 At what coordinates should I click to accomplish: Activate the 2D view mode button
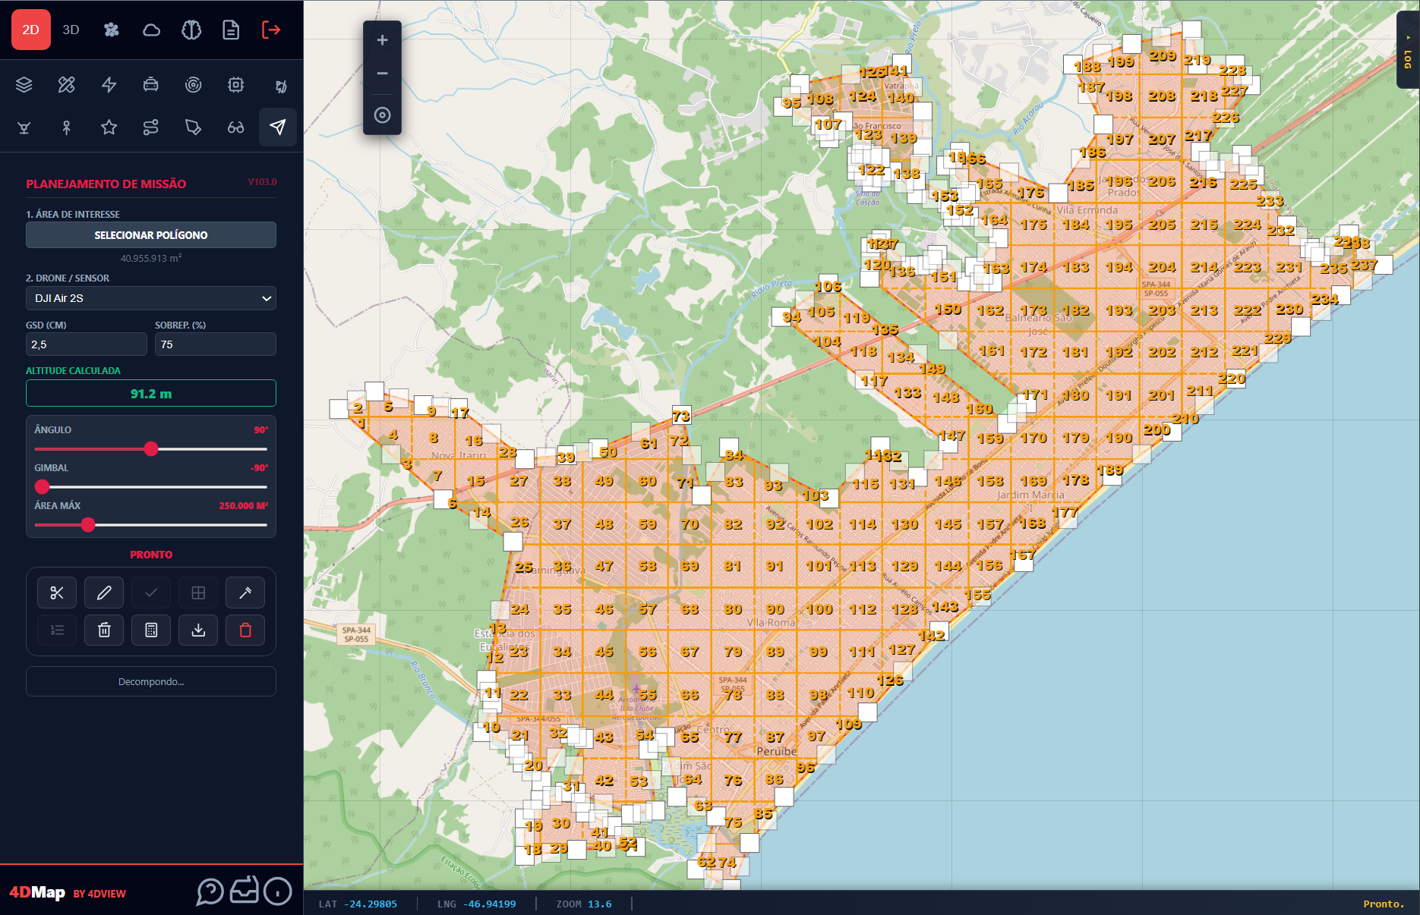pyautogui.click(x=31, y=30)
